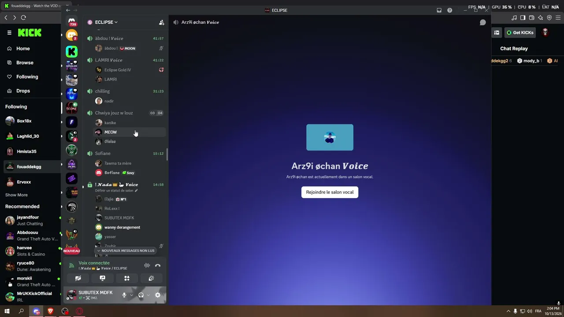Open the browser wallet icon
564x317 pixels.
(531, 18)
